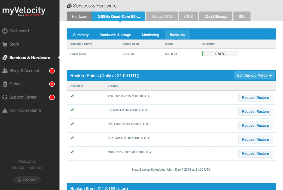Request Restore for Fri, Dec 4 backup

[x=255, y=111]
